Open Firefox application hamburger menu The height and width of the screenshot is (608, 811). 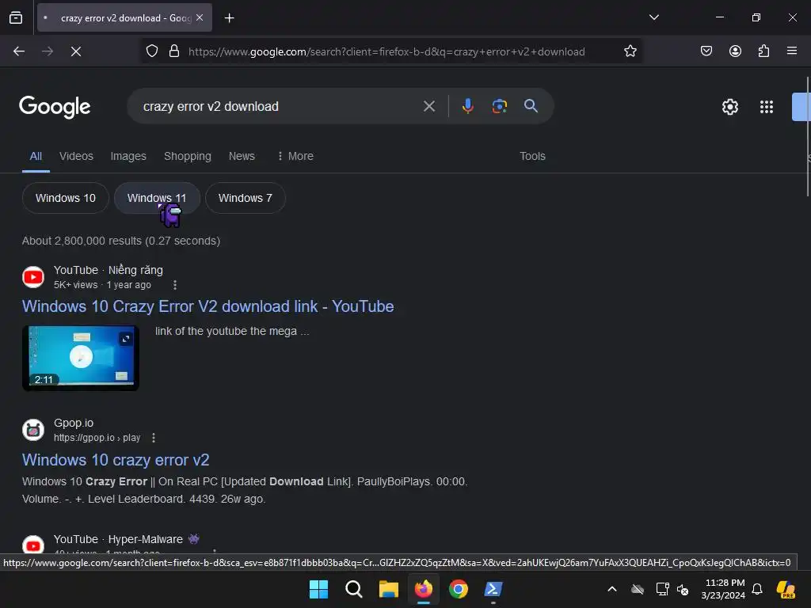[x=791, y=51]
